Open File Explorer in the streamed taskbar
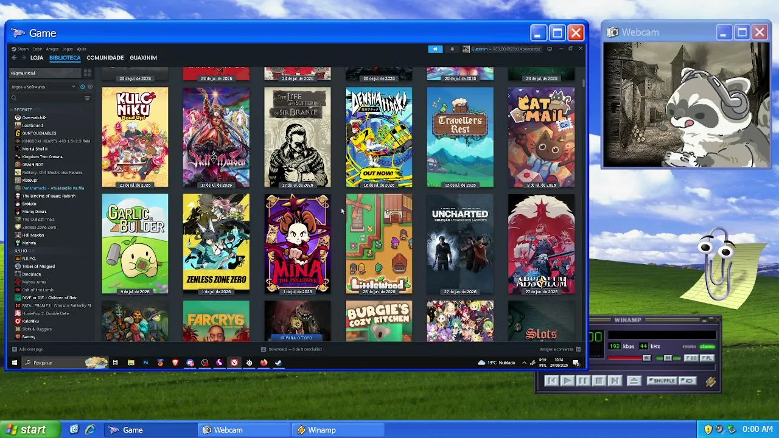Image resolution: width=779 pixels, height=438 pixels. click(131, 363)
